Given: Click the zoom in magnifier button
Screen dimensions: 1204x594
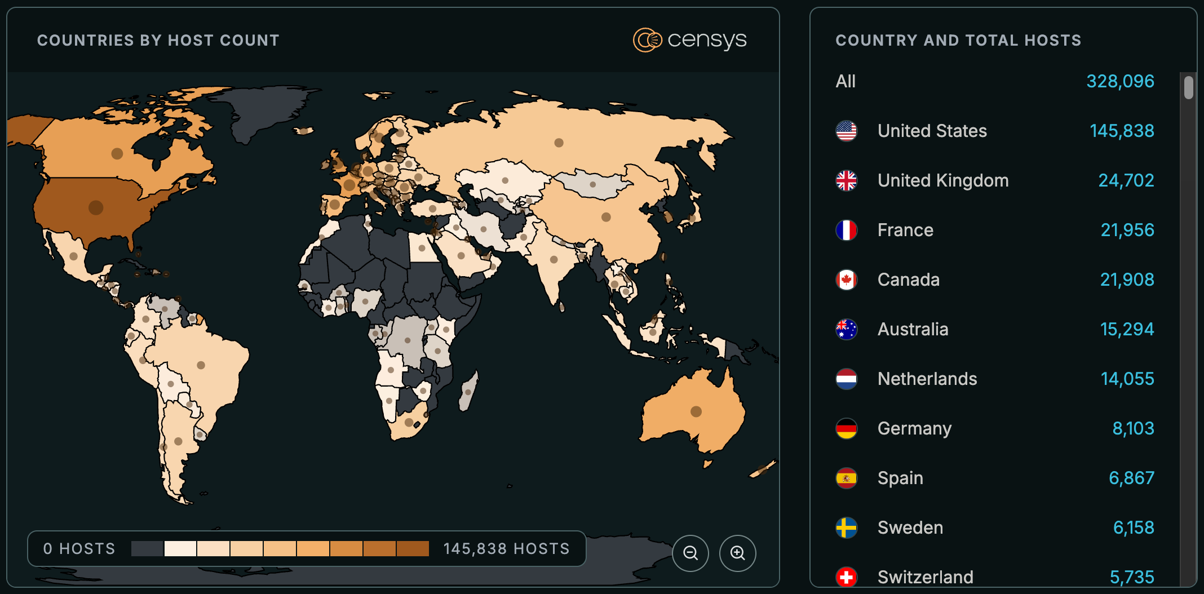Looking at the screenshot, I should tap(737, 553).
